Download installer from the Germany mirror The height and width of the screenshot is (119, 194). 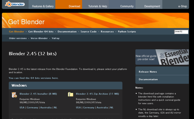pyautogui.click(x=32, y=107)
